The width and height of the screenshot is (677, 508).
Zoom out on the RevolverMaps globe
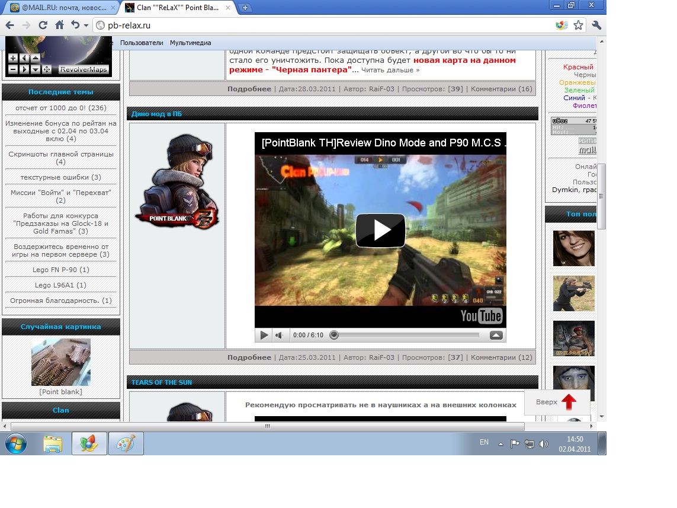tap(13, 69)
